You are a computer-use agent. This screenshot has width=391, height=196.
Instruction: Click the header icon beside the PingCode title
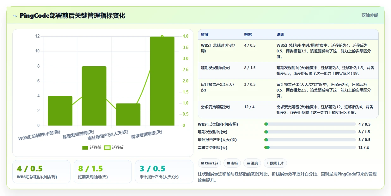tap(15, 15)
